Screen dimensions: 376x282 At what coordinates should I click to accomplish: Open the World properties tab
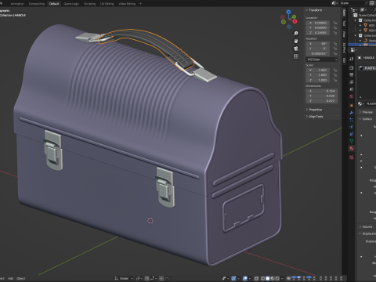pyautogui.click(x=352, y=96)
